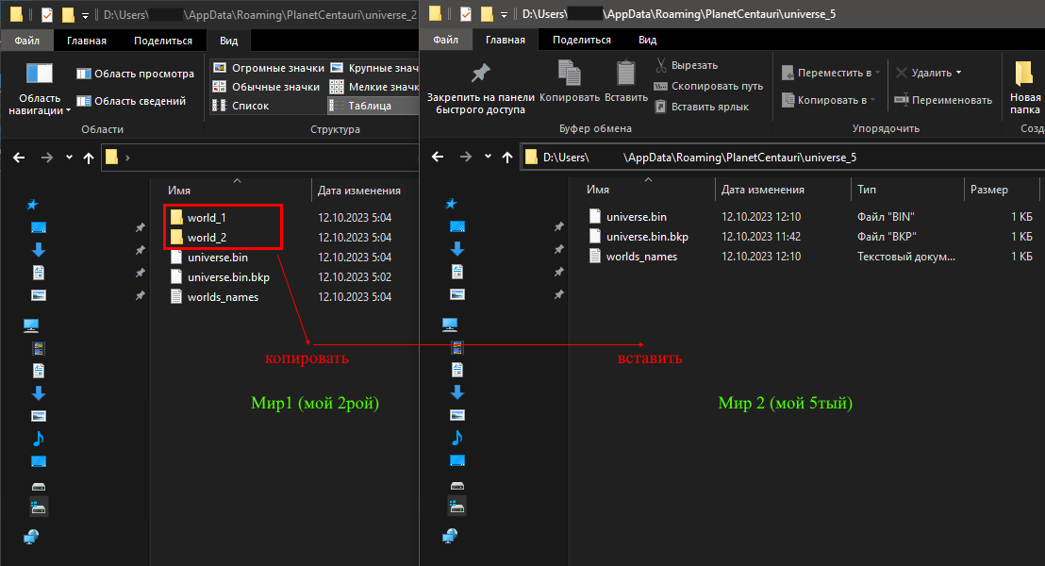Open Network icon in left navigation pane

(x=31, y=537)
